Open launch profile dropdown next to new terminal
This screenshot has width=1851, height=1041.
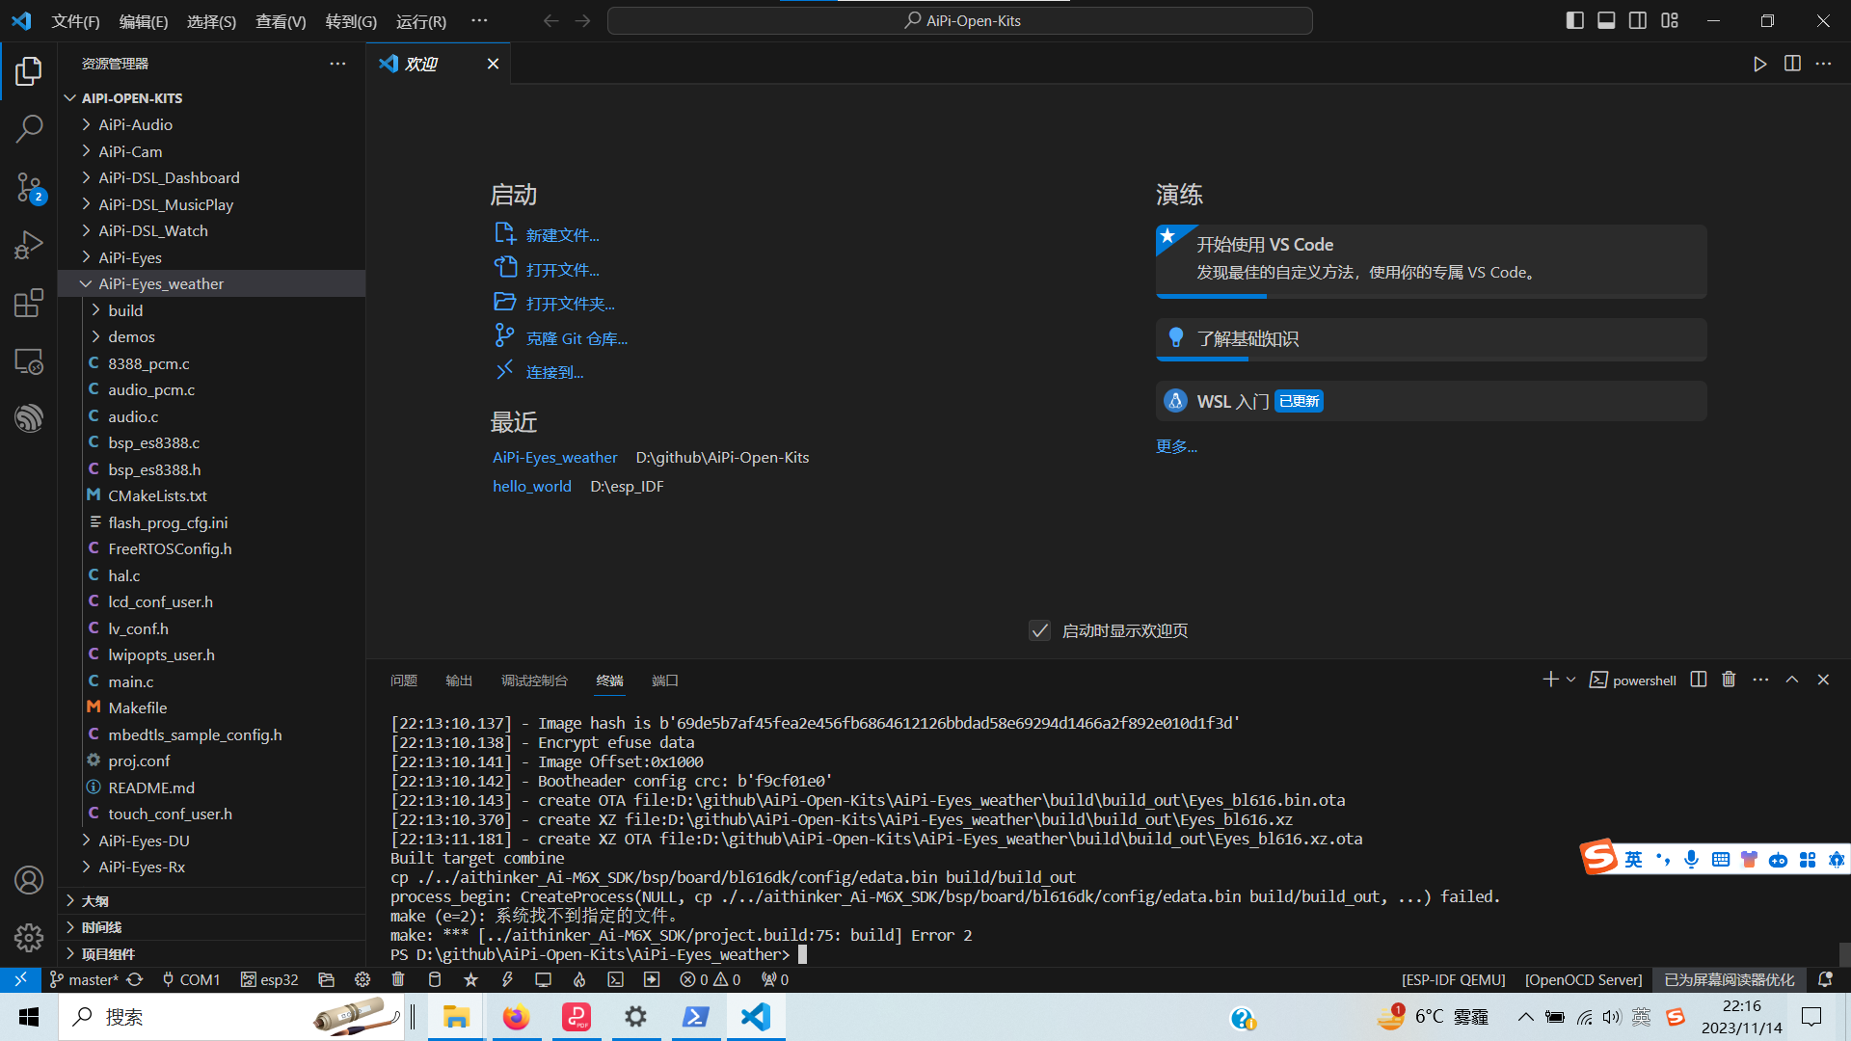(1570, 680)
